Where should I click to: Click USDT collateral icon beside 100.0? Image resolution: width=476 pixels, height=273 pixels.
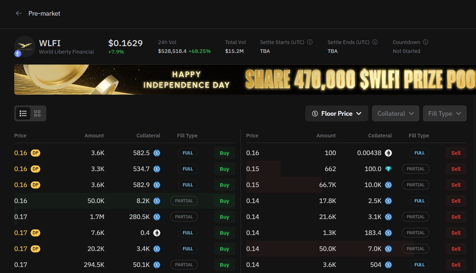388,169
